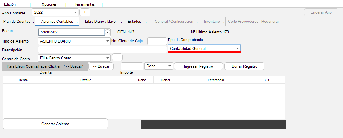
Task: Expand the Contabilidad General comprobante dropdown
Action: coord(237,48)
